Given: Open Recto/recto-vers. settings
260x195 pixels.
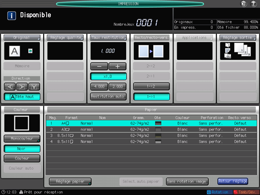Looking at the screenshot, I should [x=151, y=38].
